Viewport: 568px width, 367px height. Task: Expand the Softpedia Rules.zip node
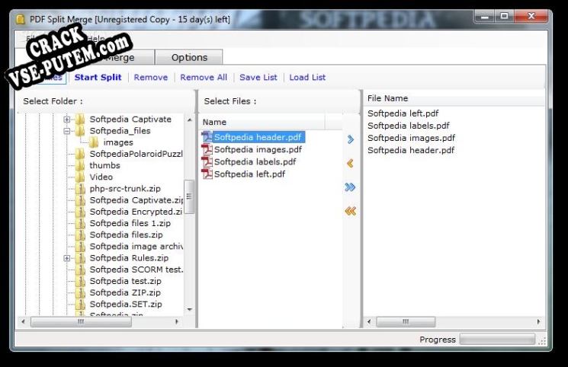coord(66,258)
